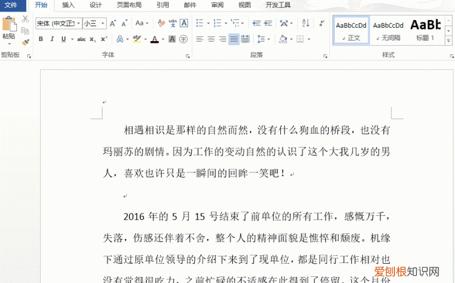Screen dimensions: 455x283
Task: Toggle subscript formatting
Action: pos(93,39)
